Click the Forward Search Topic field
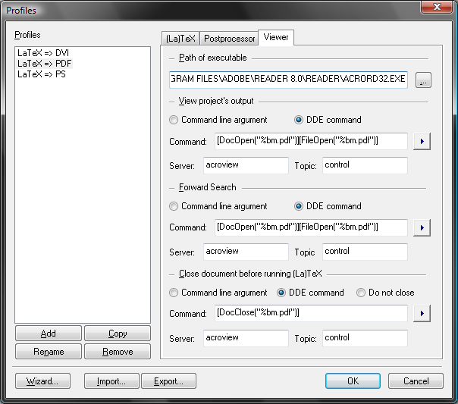 point(365,252)
